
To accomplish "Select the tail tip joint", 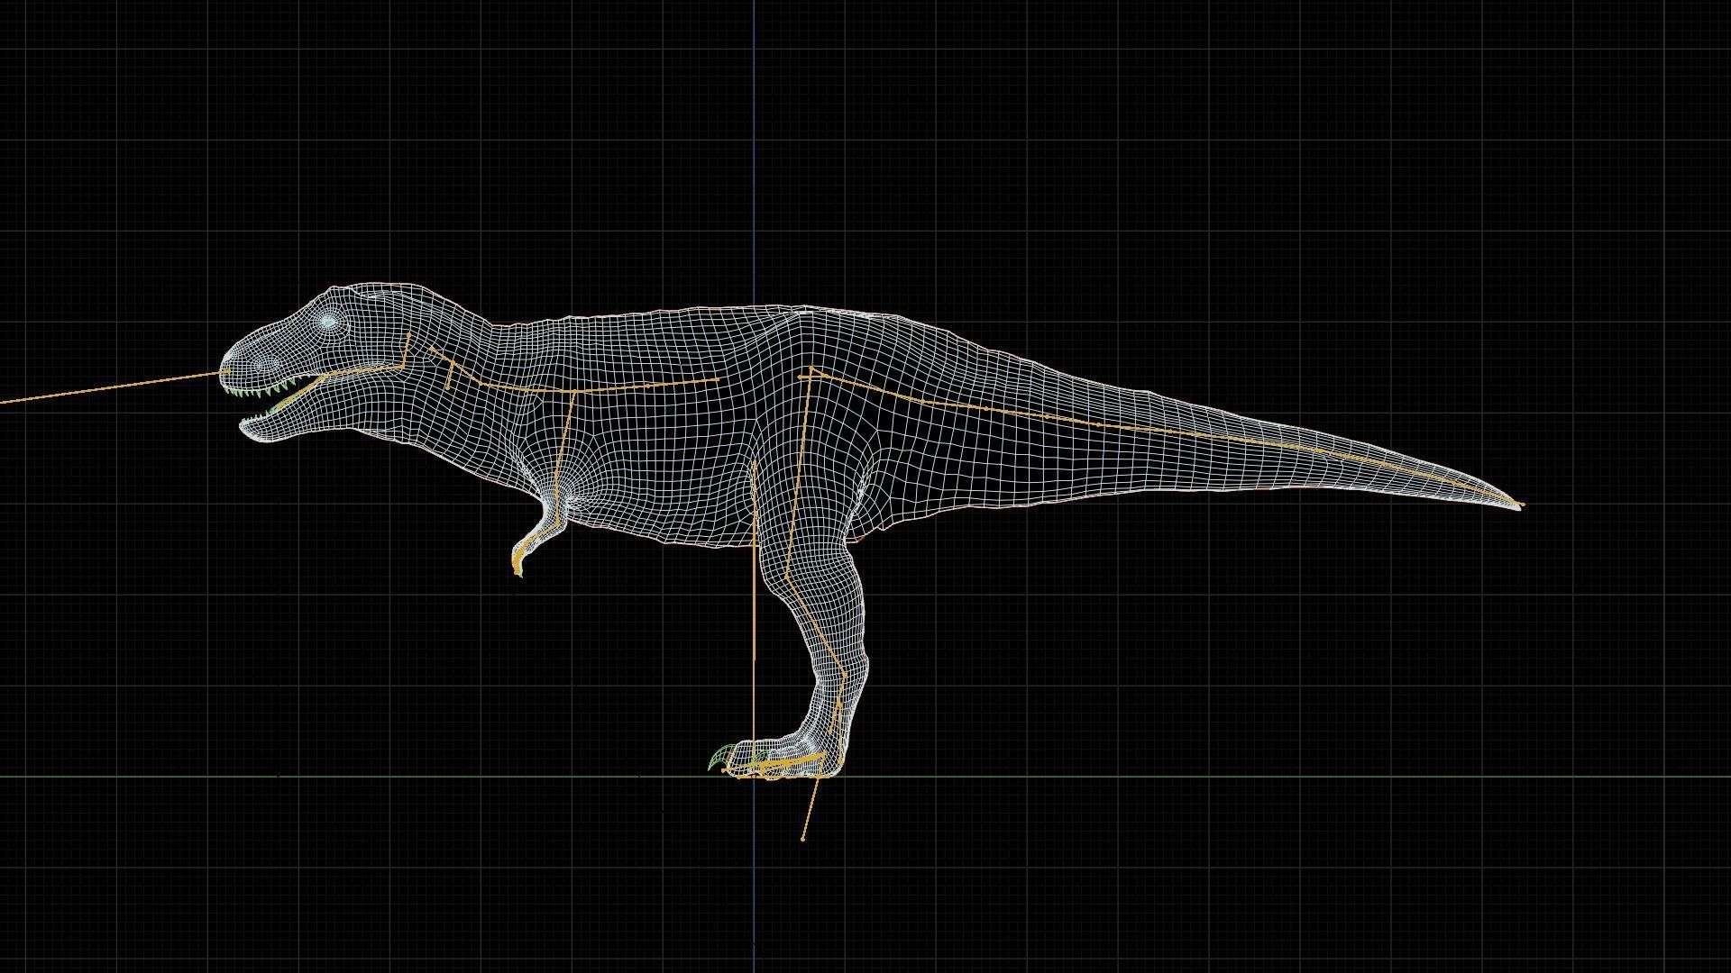I will click(x=1522, y=505).
